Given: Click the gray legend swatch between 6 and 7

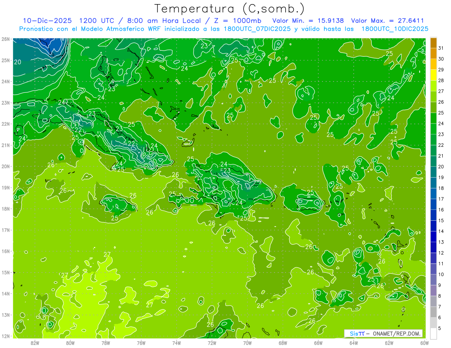Looking at the screenshot, I should pyautogui.click(x=433, y=312).
